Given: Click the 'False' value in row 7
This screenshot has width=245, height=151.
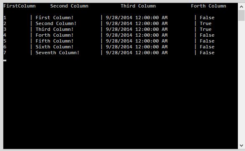Looking at the screenshot, I should click(x=207, y=53).
